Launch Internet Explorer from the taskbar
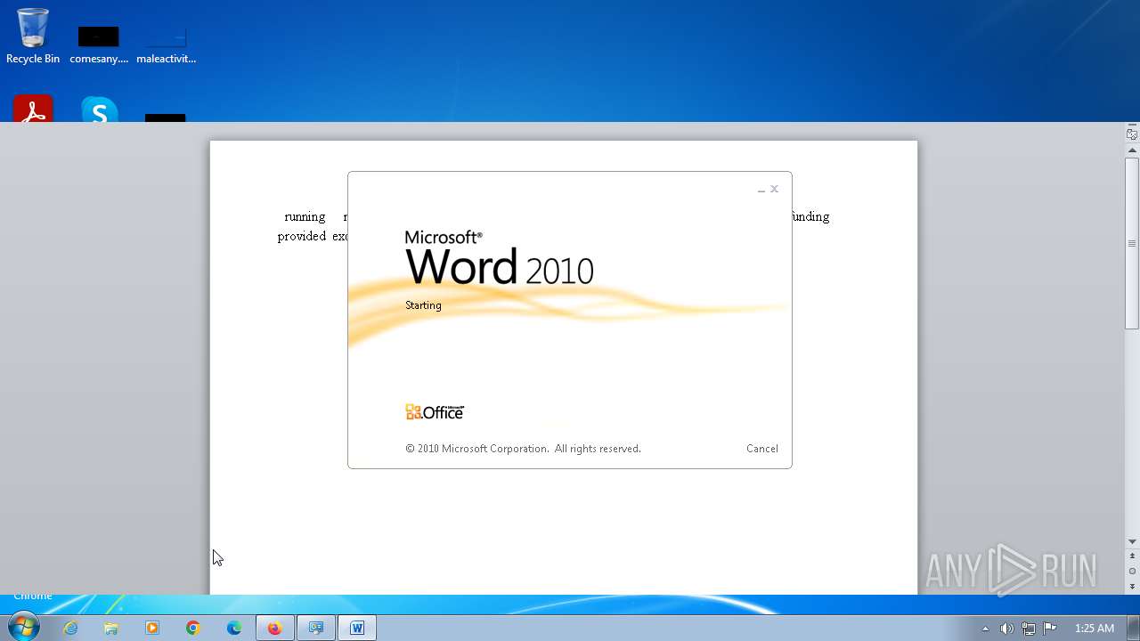Image resolution: width=1140 pixels, height=641 pixels. pos(70,628)
